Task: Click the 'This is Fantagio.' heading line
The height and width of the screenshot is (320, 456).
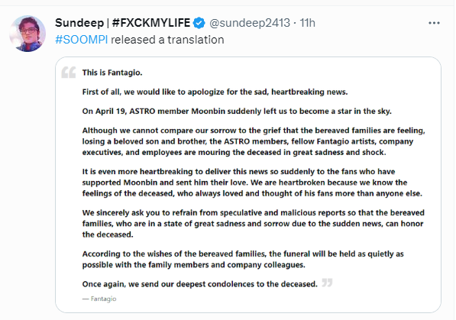Action: pos(112,73)
